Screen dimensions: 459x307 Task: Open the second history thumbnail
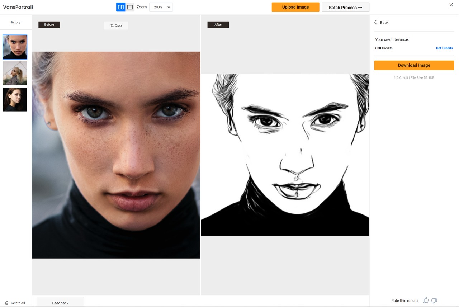click(15, 73)
